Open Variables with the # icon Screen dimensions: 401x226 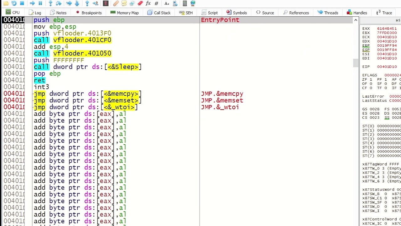(x=156, y=3)
